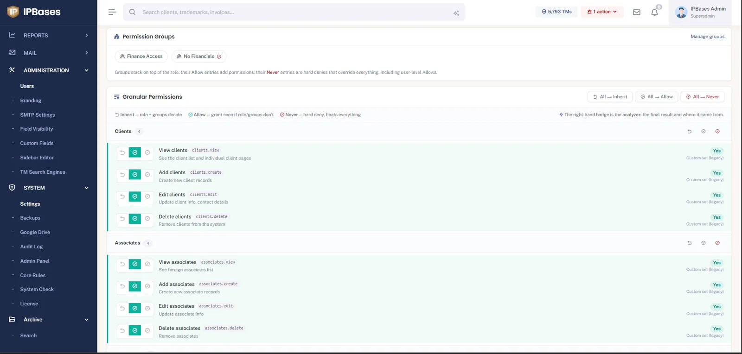
Task: Click the Mail icon in sidebar
Action: (12, 53)
